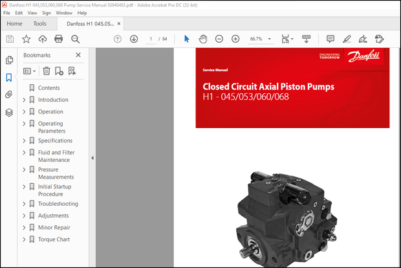Add a new bookmark

coord(59,71)
